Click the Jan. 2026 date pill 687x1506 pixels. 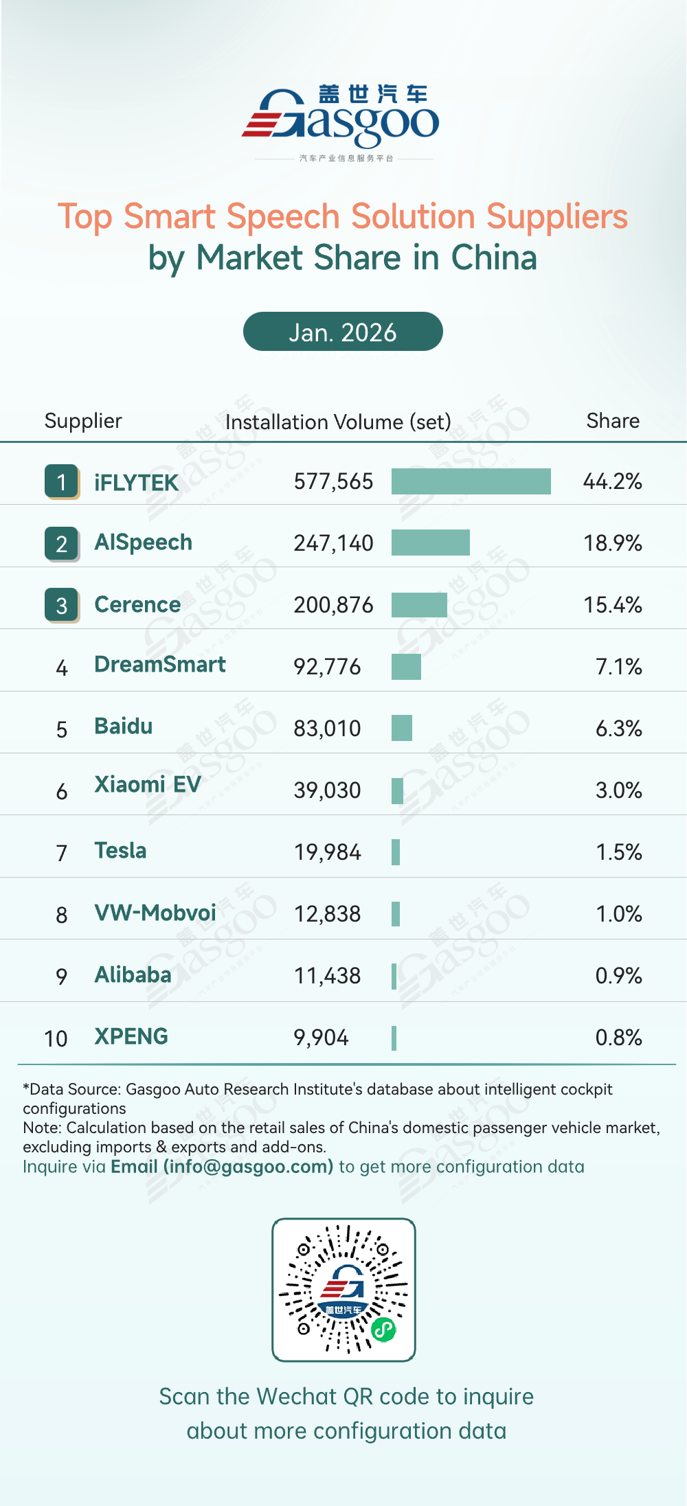point(343,332)
